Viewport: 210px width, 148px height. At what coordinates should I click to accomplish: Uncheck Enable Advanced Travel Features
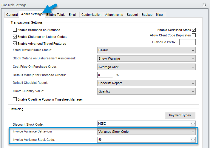(x=15, y=44)
